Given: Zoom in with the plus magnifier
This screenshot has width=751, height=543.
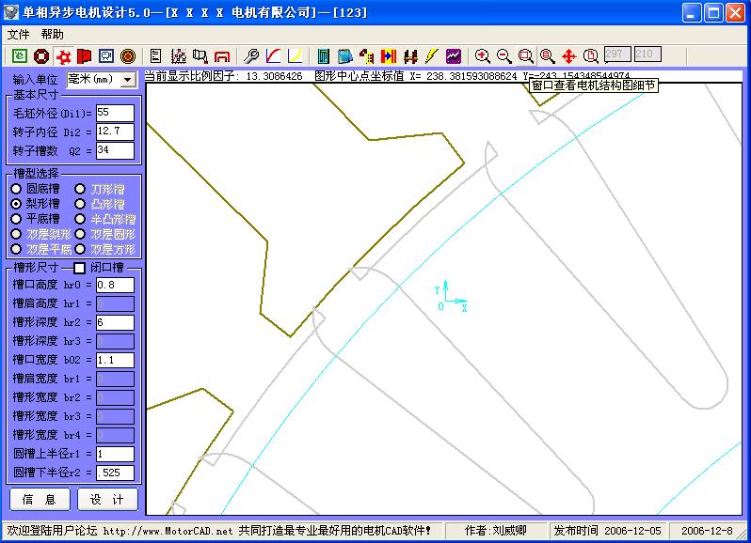Looking at the screenshot, I should pos(482,56).
